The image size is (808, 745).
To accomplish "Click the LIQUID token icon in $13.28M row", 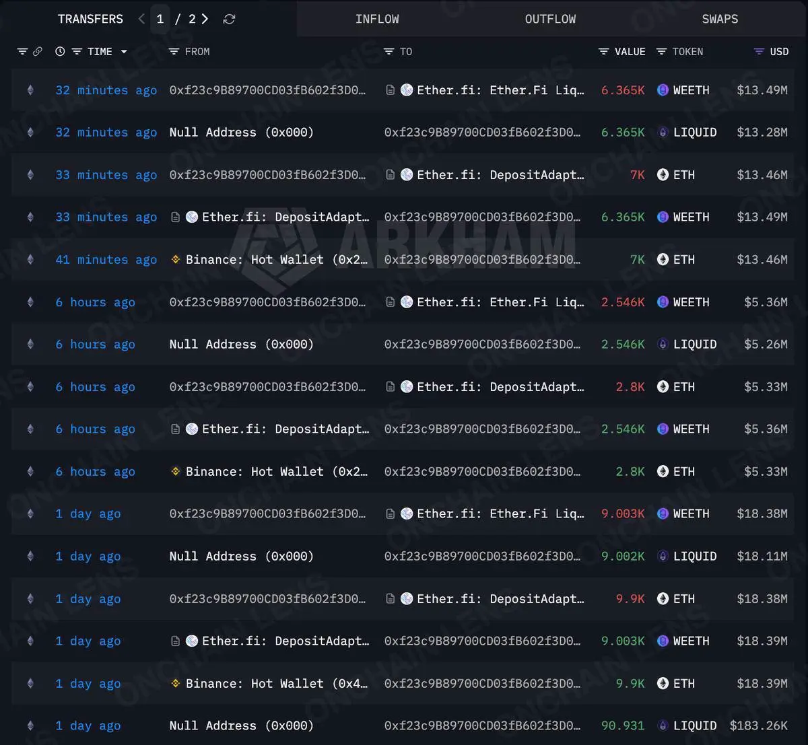I will [663, 133].
